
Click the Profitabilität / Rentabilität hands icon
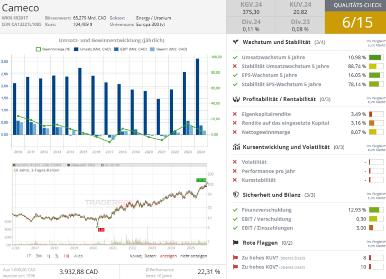pyautogui.click(x=236, y=99)
